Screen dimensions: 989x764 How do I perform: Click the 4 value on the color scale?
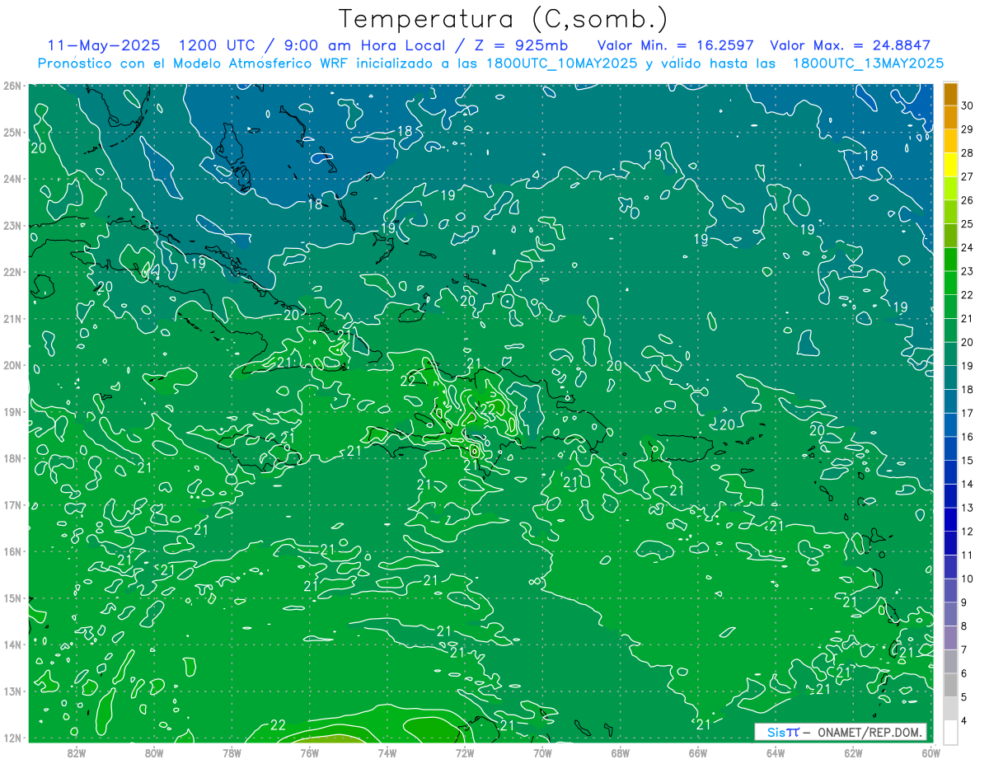[x=963, y=720]
